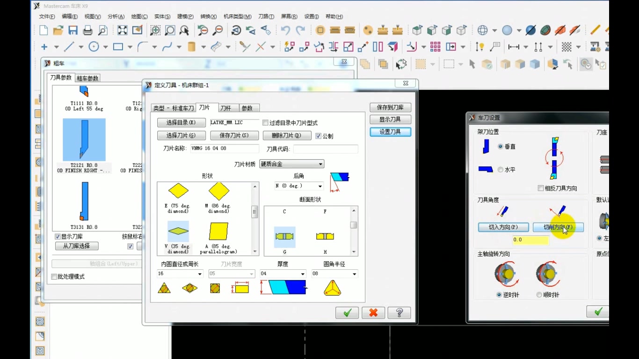Toggle 显示刀库 checkbox in the 粗车 window
The image size is (639, 359).
point(58,237)
